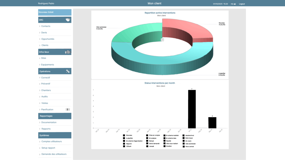Collapse the Rapportages section header
The image size is (285, 160).
click(x=55, y=116)
